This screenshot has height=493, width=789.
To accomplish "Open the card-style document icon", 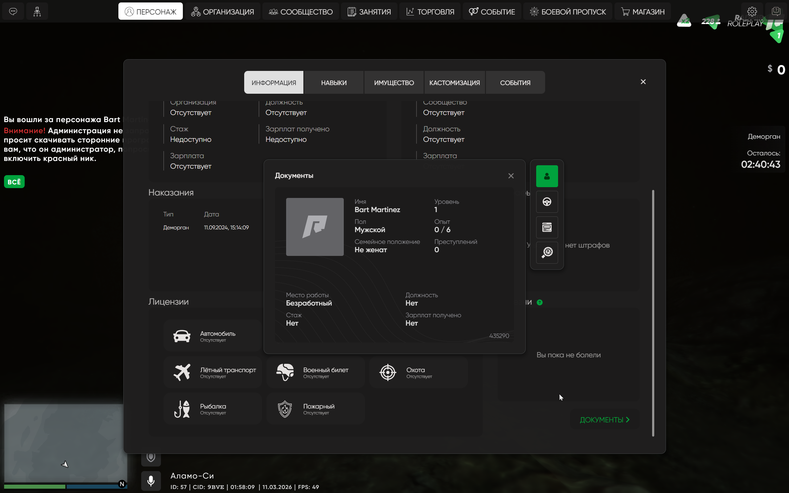I will 547,227.
